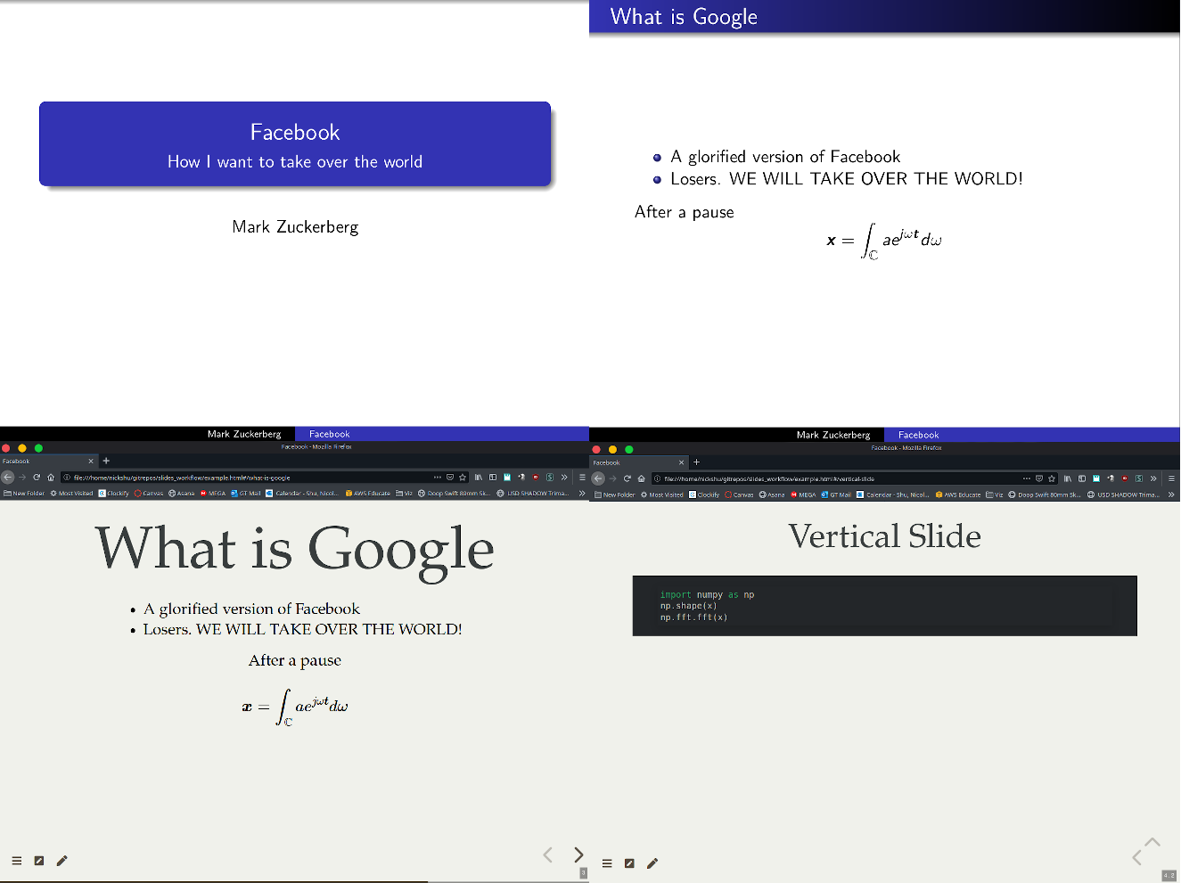The width and height of the screenshot is (1181, 883).
Task: Expand the bookmarks overflow chevron in the Vertical Slide window
Action: [x=1171, y=495]
